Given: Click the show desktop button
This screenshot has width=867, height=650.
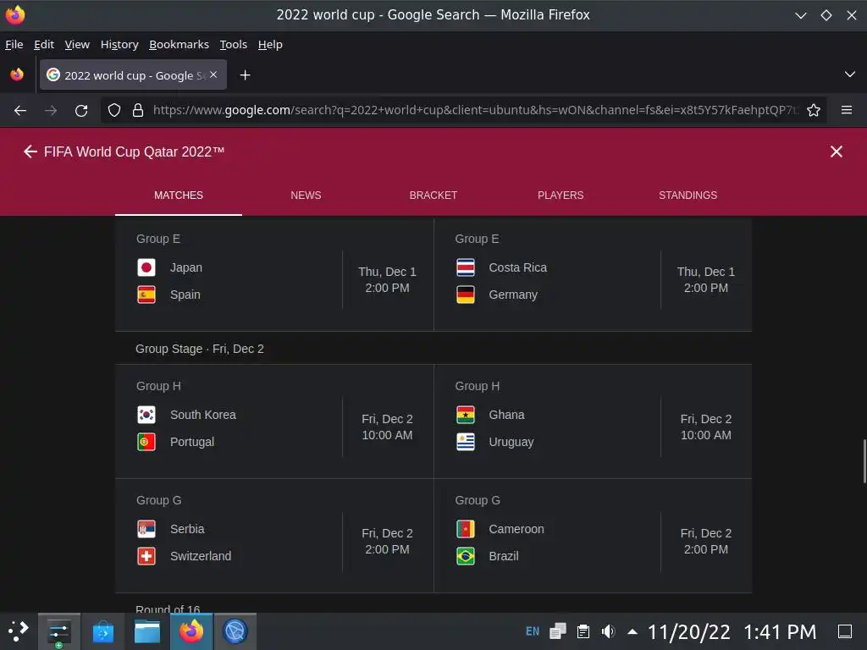Looking at the screenshot, I should 845,631.
